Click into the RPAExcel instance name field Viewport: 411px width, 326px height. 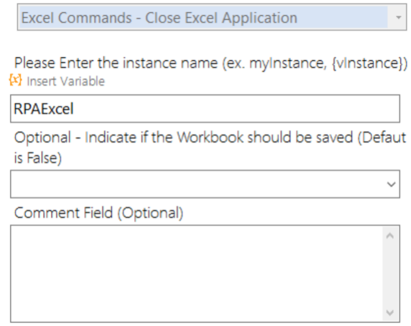pos(205,108)
